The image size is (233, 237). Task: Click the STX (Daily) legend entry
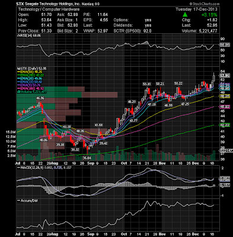[x=33, y=69]
